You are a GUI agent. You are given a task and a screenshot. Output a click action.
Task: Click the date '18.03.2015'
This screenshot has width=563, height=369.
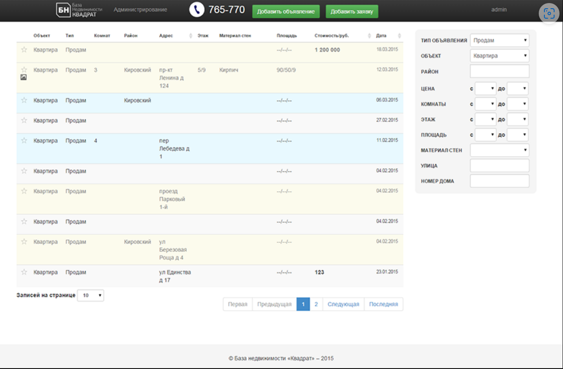pos(387,49)
